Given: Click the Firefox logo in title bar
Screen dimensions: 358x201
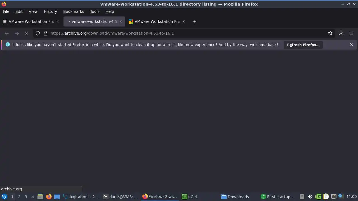Looking at the screenshot, I should coord(4,4).
